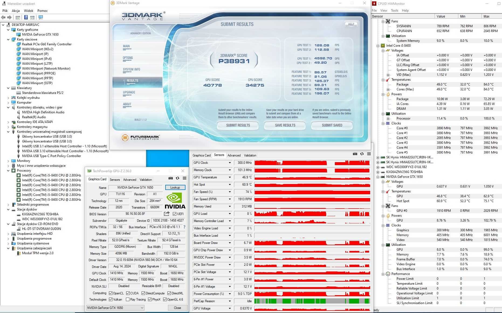Expand the Monitory tree node

click(x=8, y=161)
